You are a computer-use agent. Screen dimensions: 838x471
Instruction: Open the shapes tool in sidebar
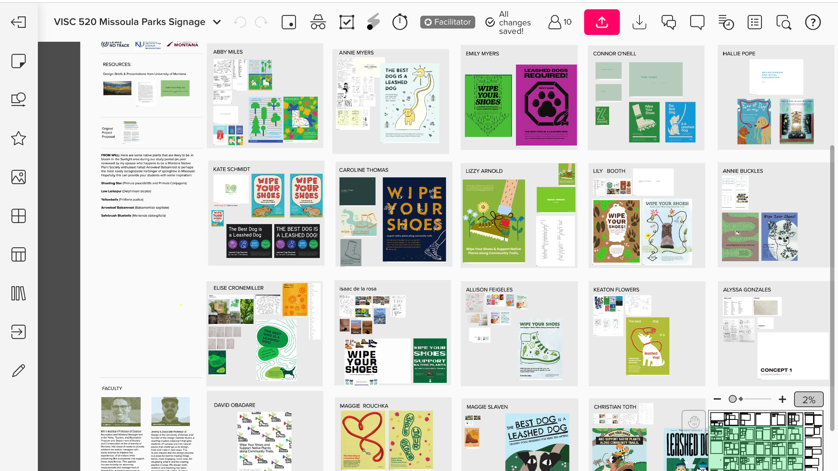tap(19, 100)
